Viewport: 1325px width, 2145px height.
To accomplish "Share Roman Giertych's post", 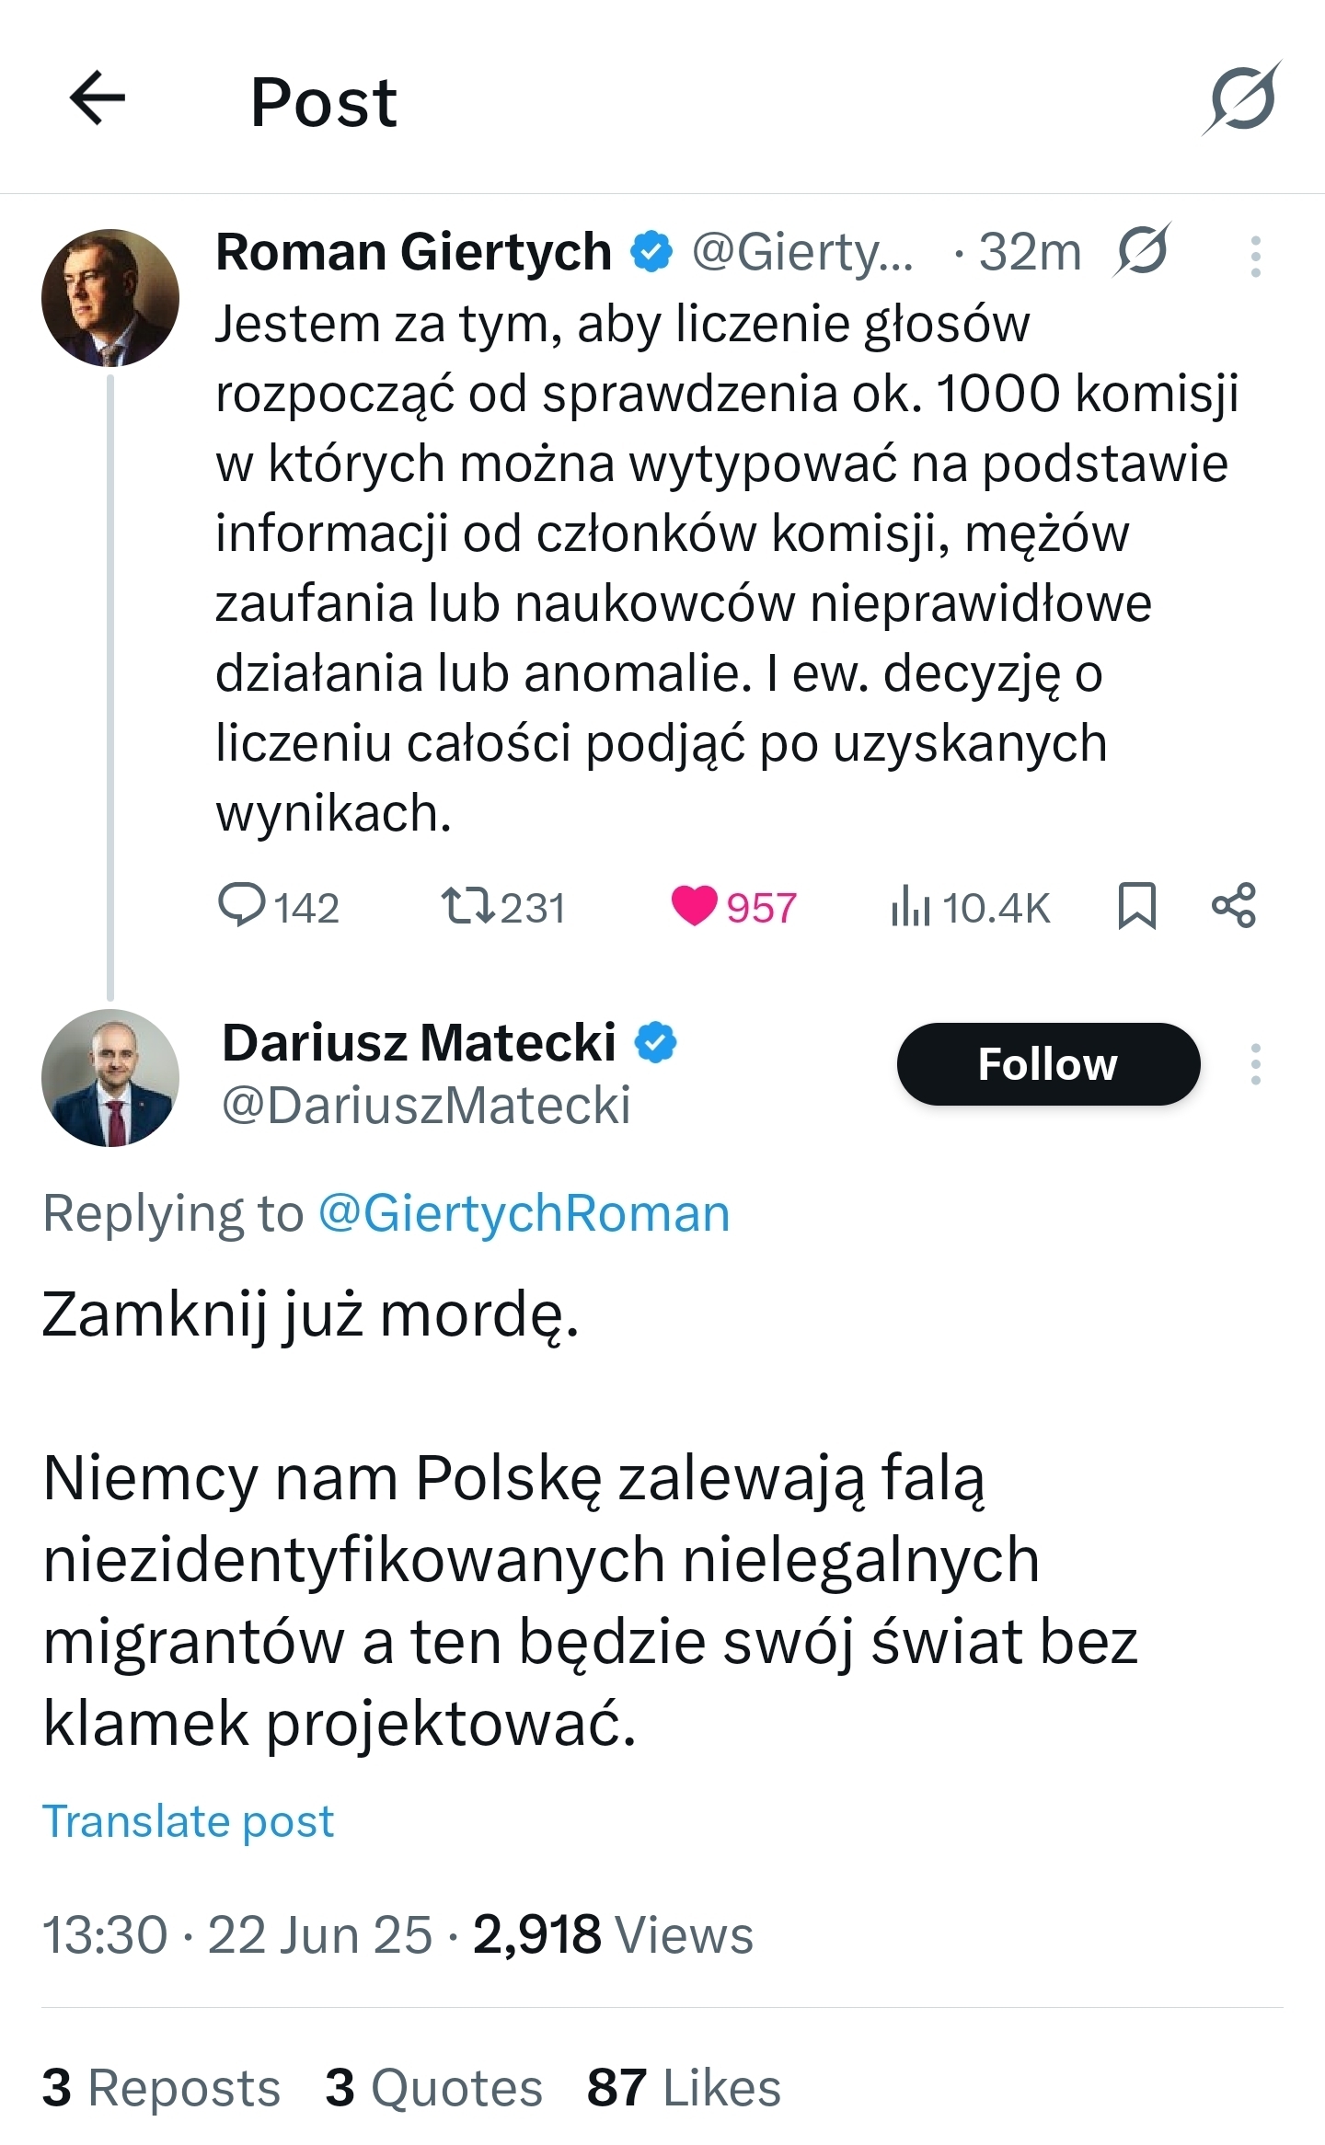I will [1233, 905].
